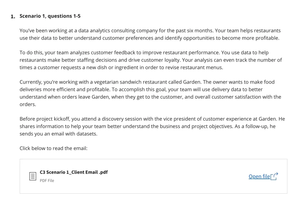This screenshot has width=300, height=205.
Task: Click the PDF document icon
Action: (x=33, y=176)
